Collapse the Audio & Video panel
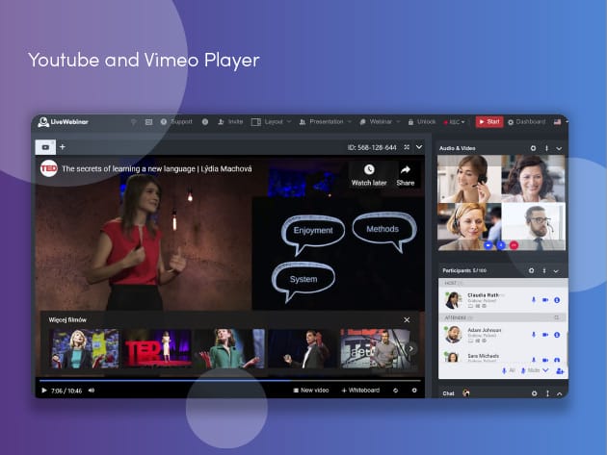Screen dimensions: 607x455 point(557,148)
